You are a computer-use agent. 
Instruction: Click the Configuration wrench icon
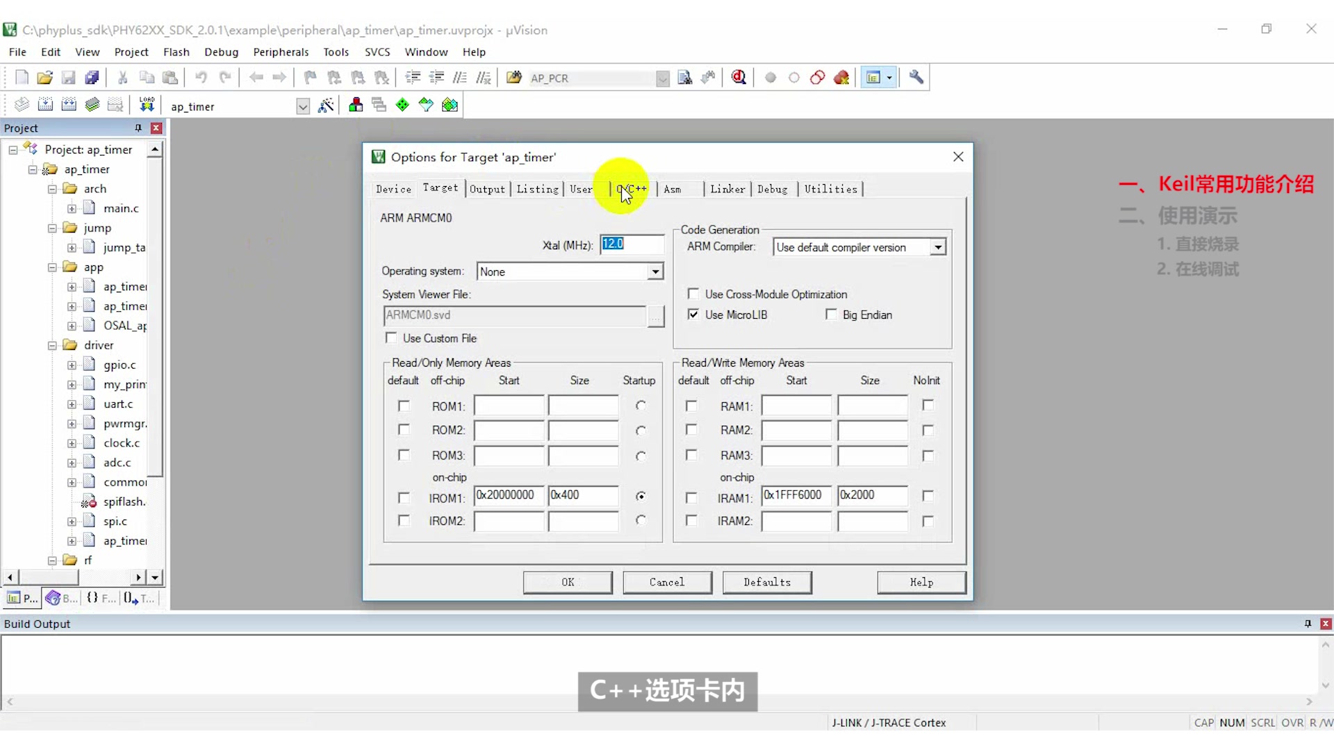tap(916, 78)
